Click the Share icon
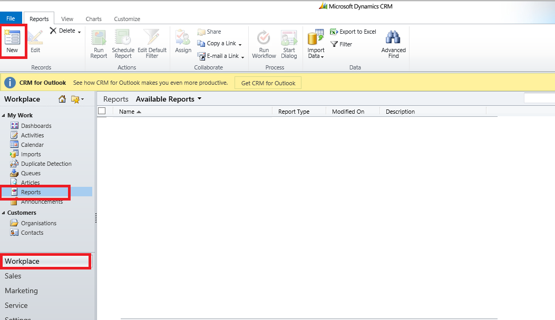The width and height of the screenshot is (555, 320). click(201, 32)
